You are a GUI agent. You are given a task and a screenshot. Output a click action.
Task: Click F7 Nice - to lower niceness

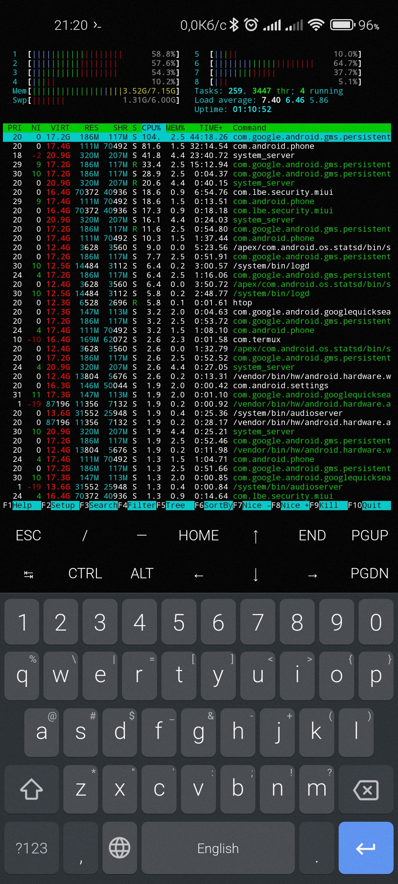click(252, 505)
